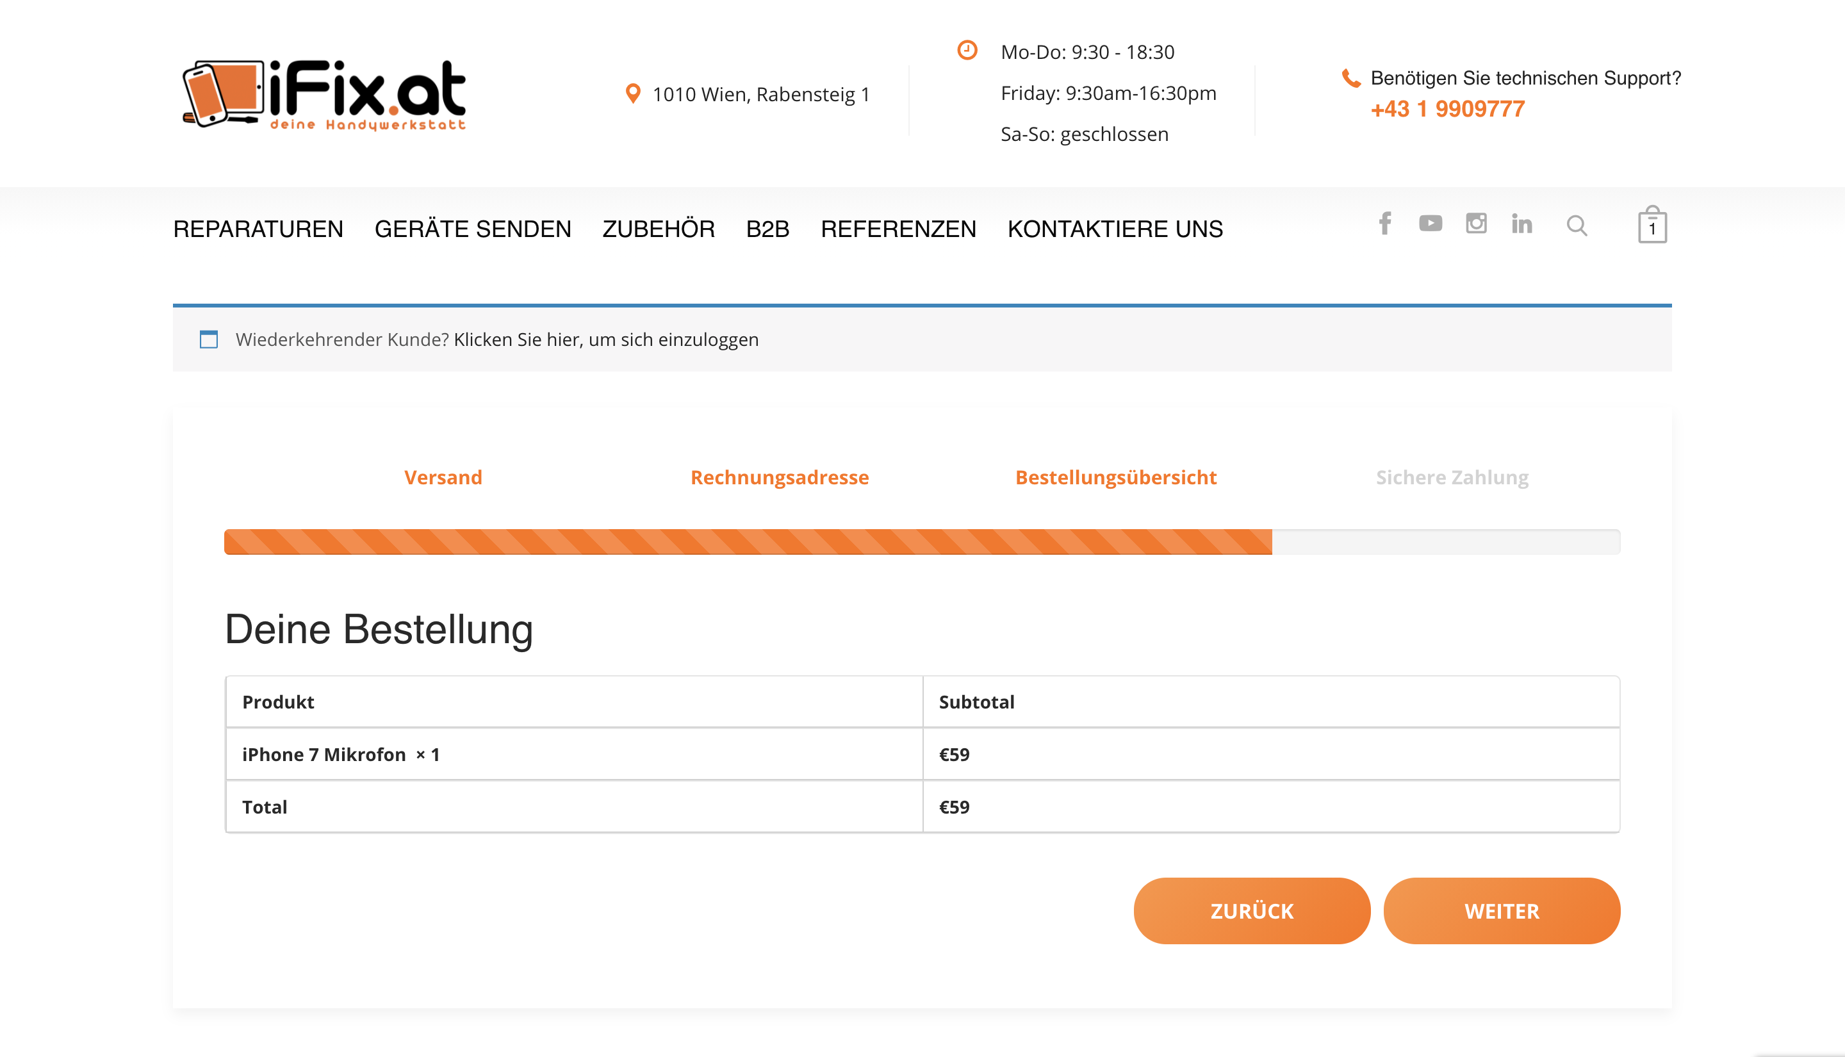Click the 'iPhone 7 Mikrofon × 1' row
1845x1057 pixels.
pyautogui.click(x=922, y=754)
